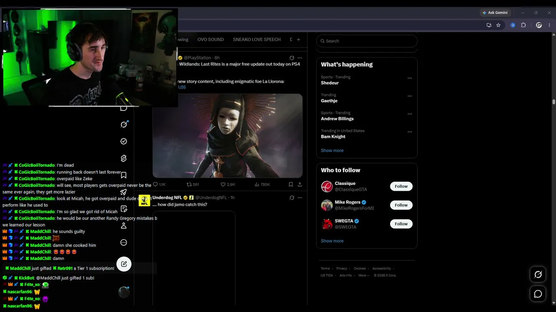
Task: Click the page vertical scrollbar thumb
Action: [x=553, y=102]
